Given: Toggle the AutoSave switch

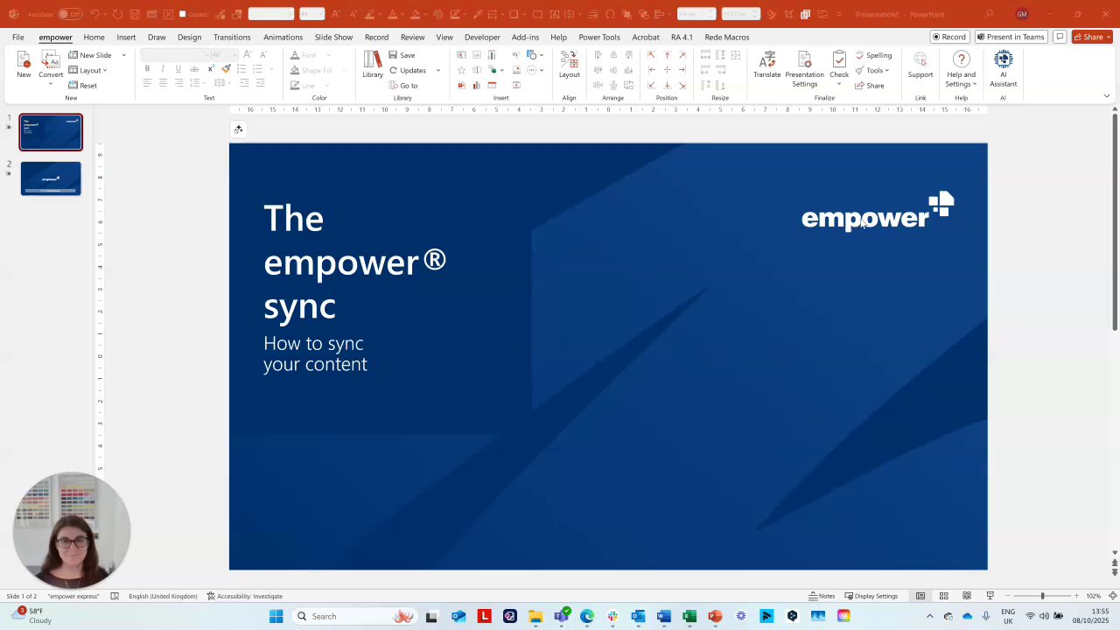Looking at the screenshot, I should [70, 14].
